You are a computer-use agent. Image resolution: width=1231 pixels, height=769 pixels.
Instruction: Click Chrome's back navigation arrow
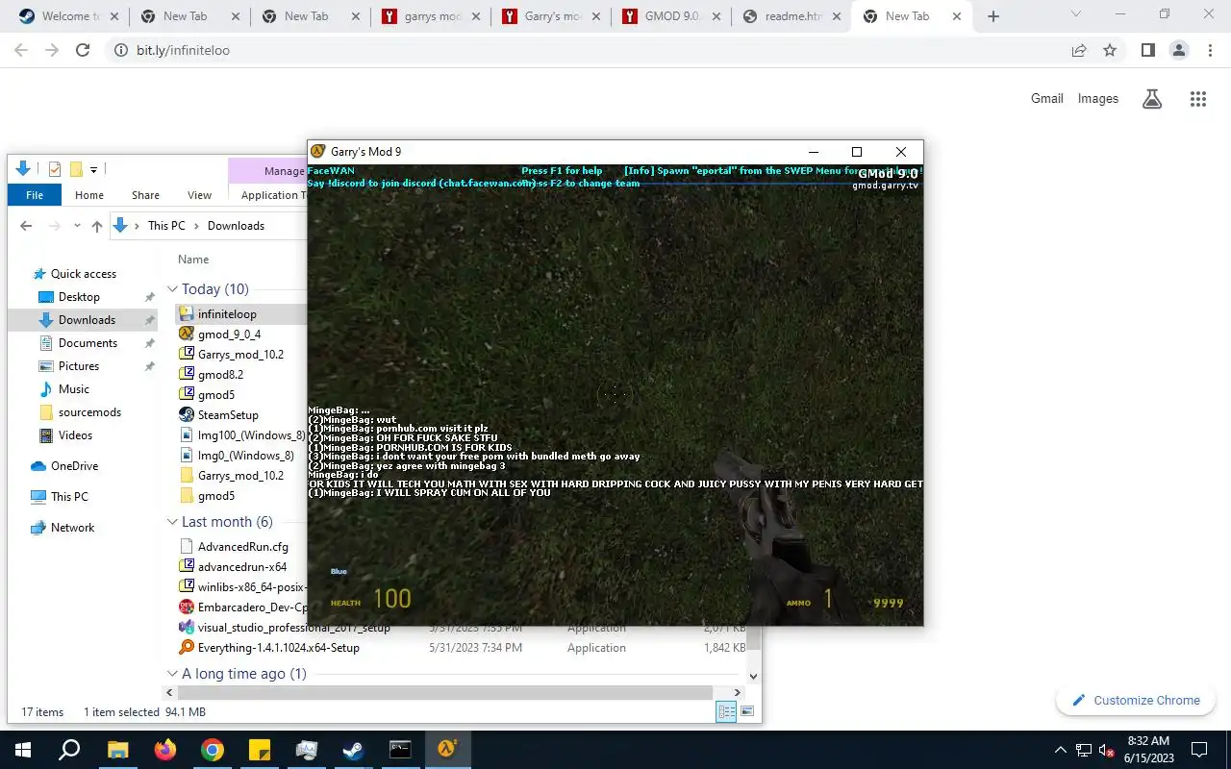(22, 50)
